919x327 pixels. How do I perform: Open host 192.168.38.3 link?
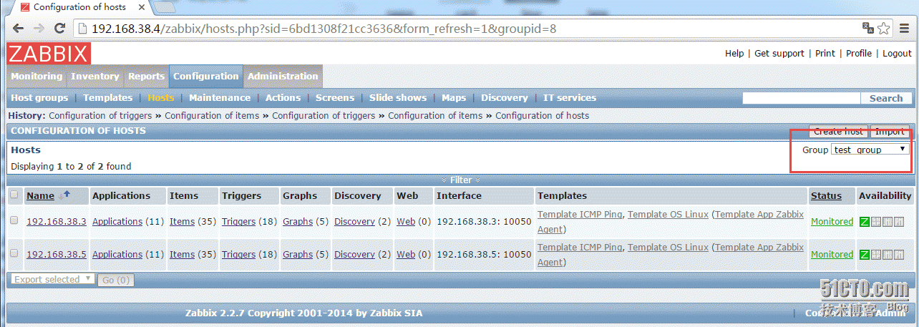point(57,222)
